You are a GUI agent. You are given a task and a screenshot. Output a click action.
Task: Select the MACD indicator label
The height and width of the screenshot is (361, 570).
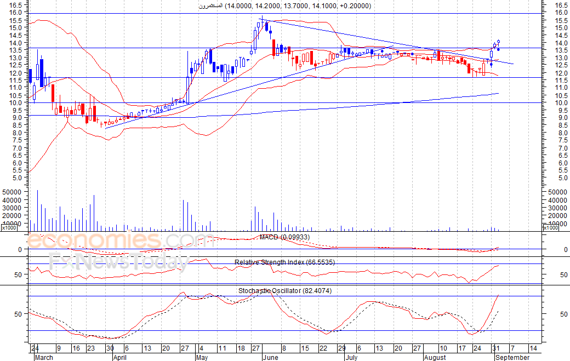284,237
